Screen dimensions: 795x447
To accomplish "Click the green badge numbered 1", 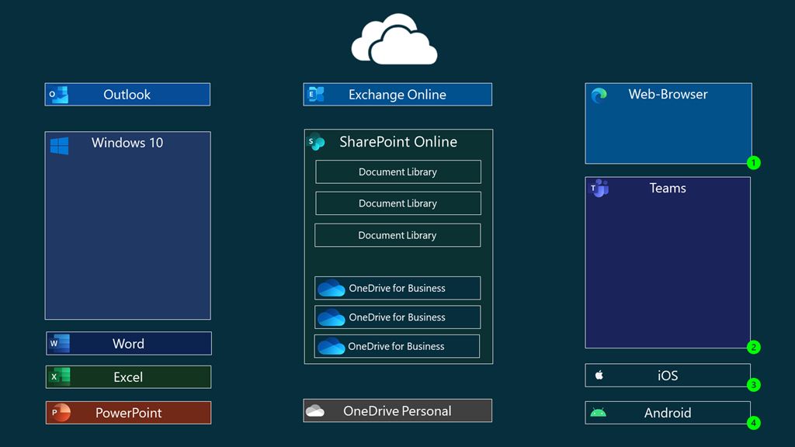I will [x=752, y=163].
